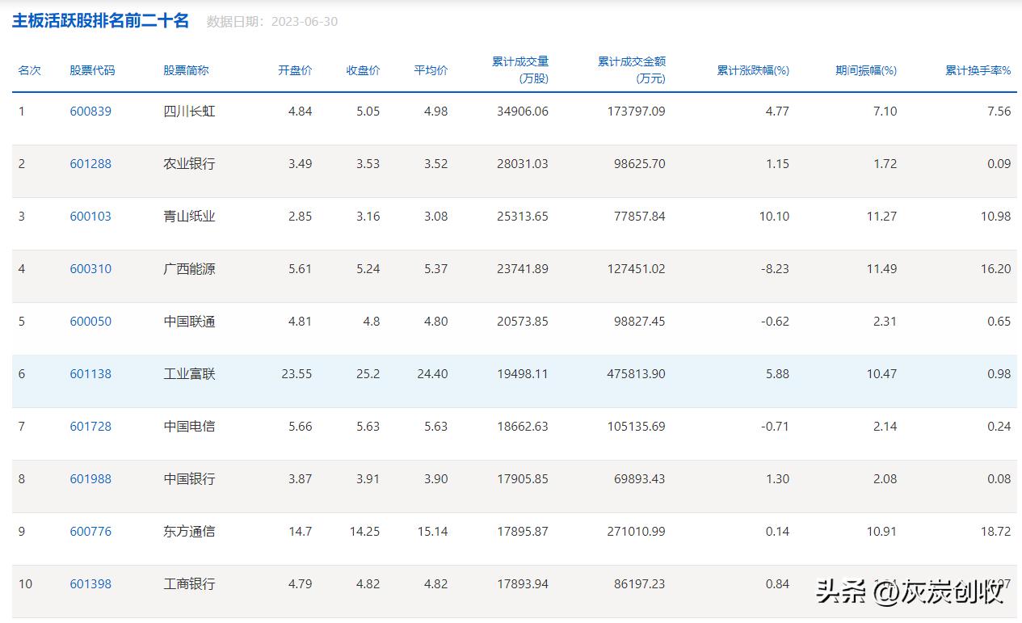This screenshot has height=623, width=1022.
Task: Click volume value 28031.03
Action: click(523, 164)
